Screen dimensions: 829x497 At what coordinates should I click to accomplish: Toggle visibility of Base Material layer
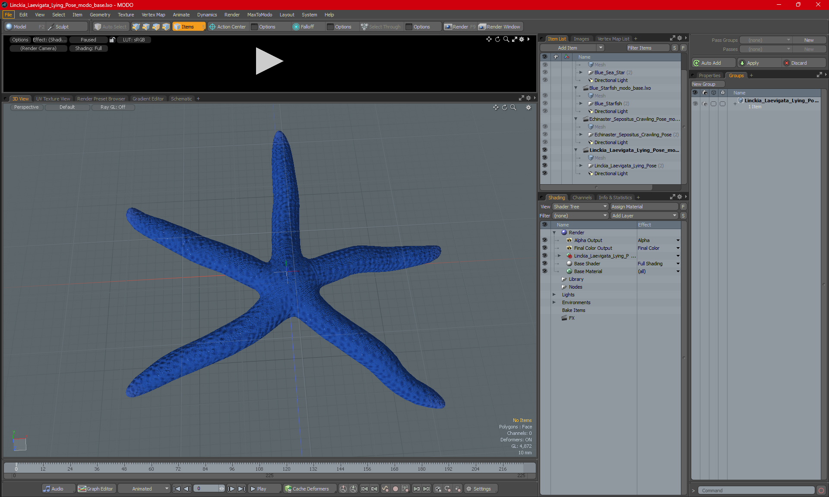pos(544,271)
